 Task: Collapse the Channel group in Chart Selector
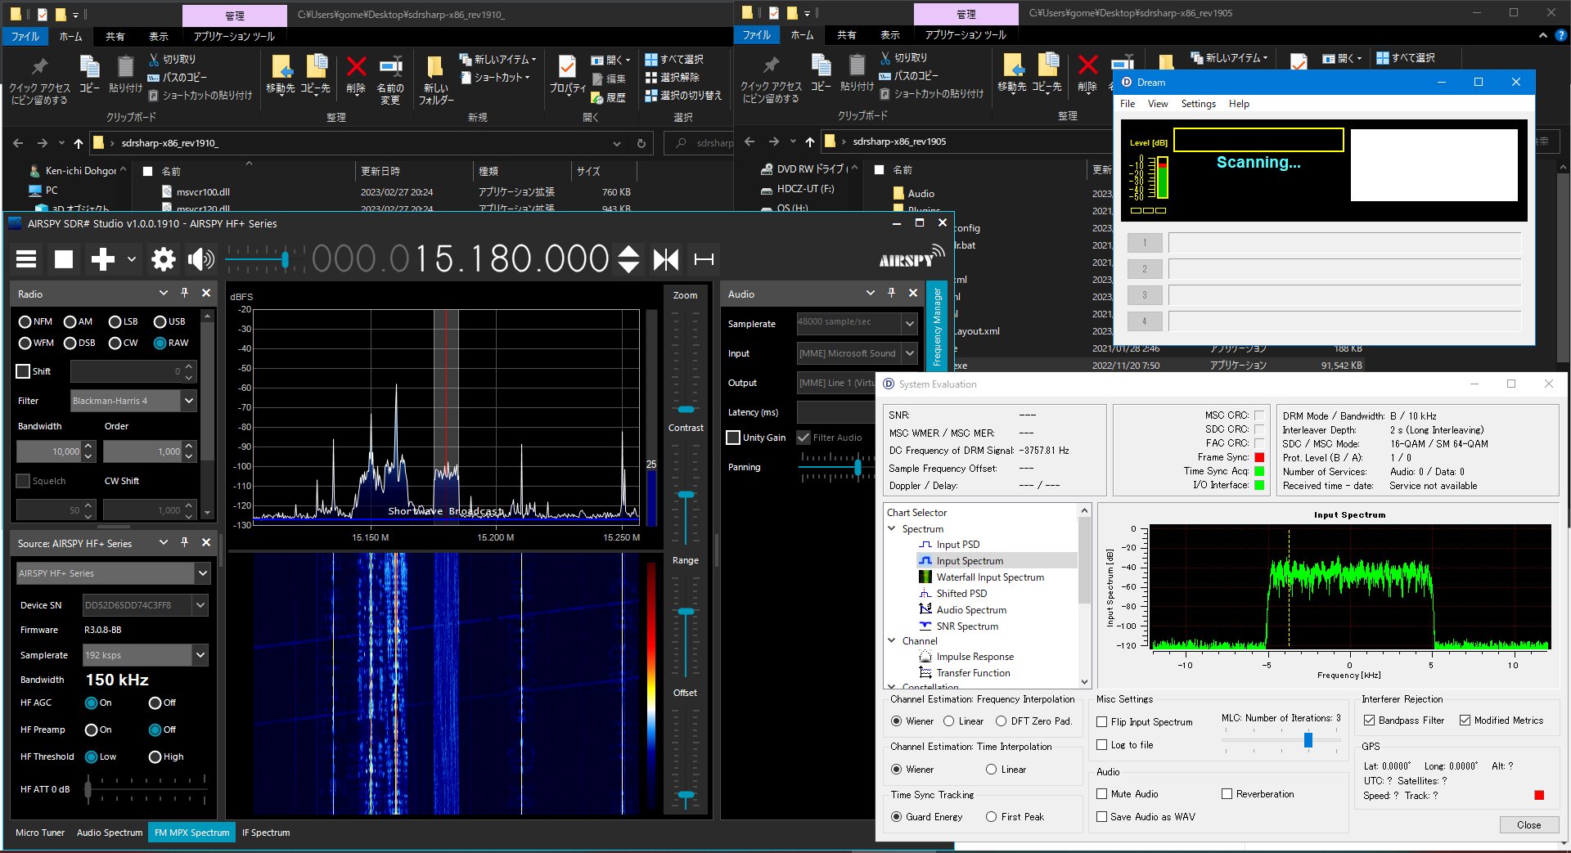(x=893, y=640)
